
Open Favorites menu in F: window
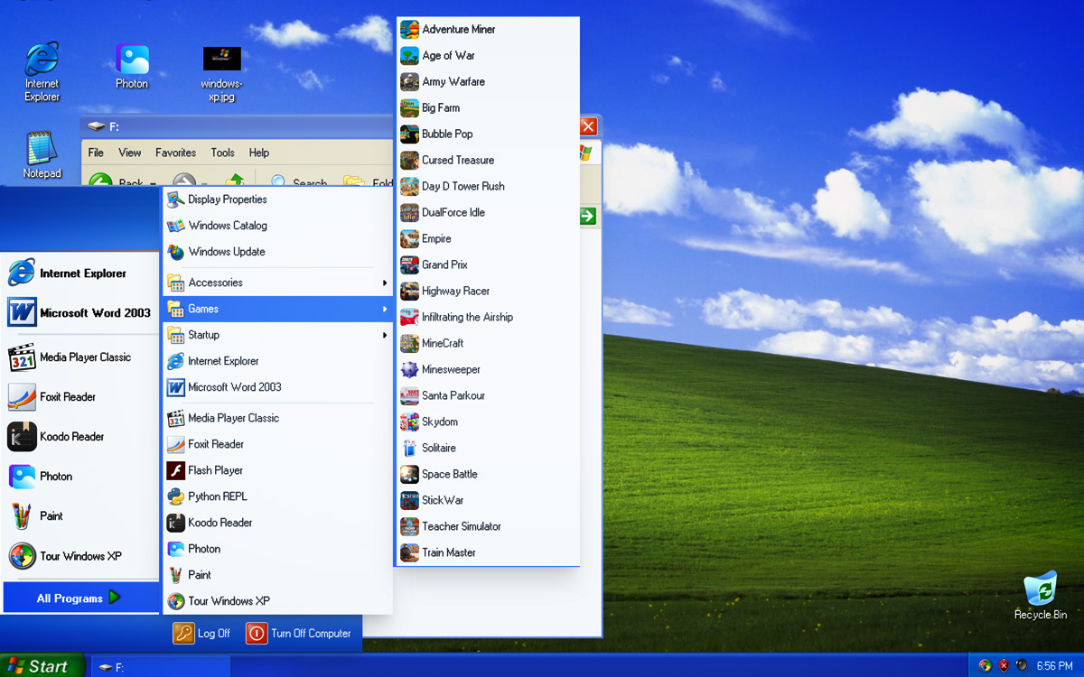(x=175, y=153)
